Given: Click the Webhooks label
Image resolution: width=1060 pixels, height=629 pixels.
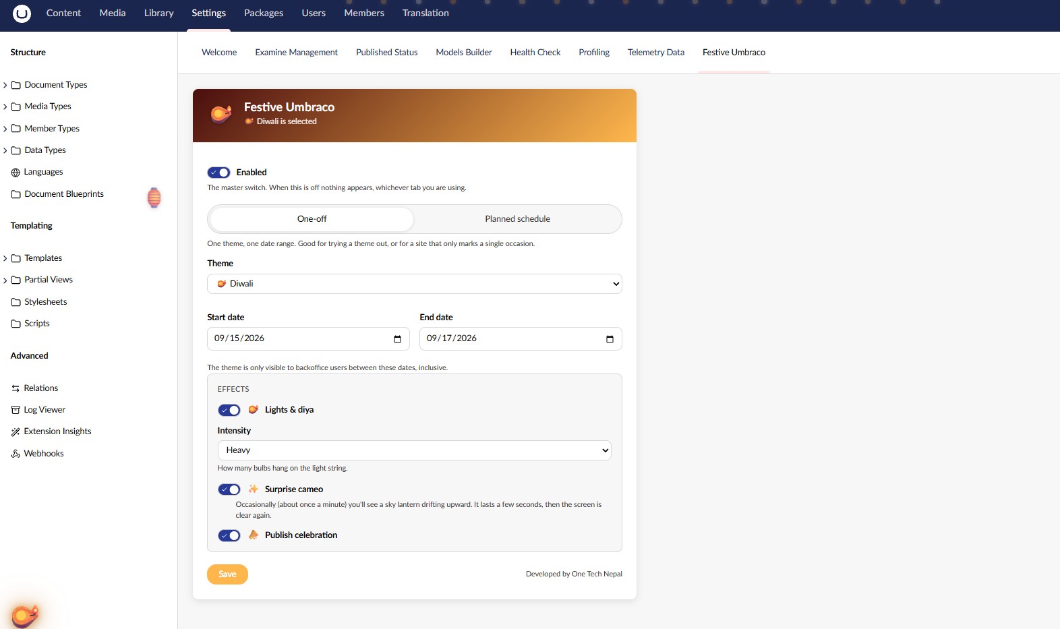Looking at the screenshot, I should [44, 454].
